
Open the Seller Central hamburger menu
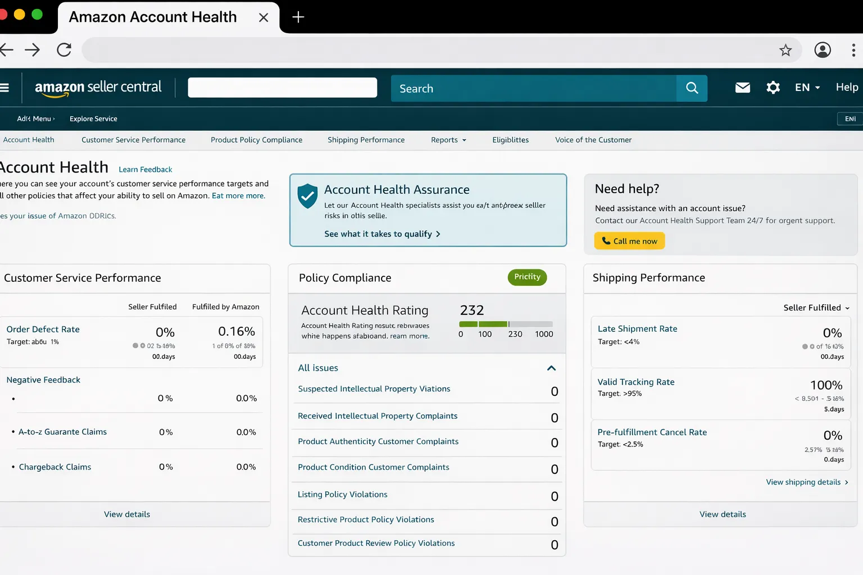pos(4,87)
